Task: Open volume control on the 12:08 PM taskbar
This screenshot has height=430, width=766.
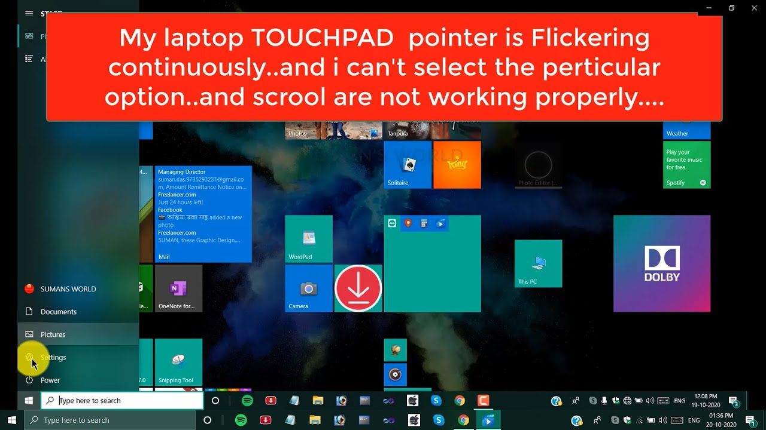Action: pos(650,401)
